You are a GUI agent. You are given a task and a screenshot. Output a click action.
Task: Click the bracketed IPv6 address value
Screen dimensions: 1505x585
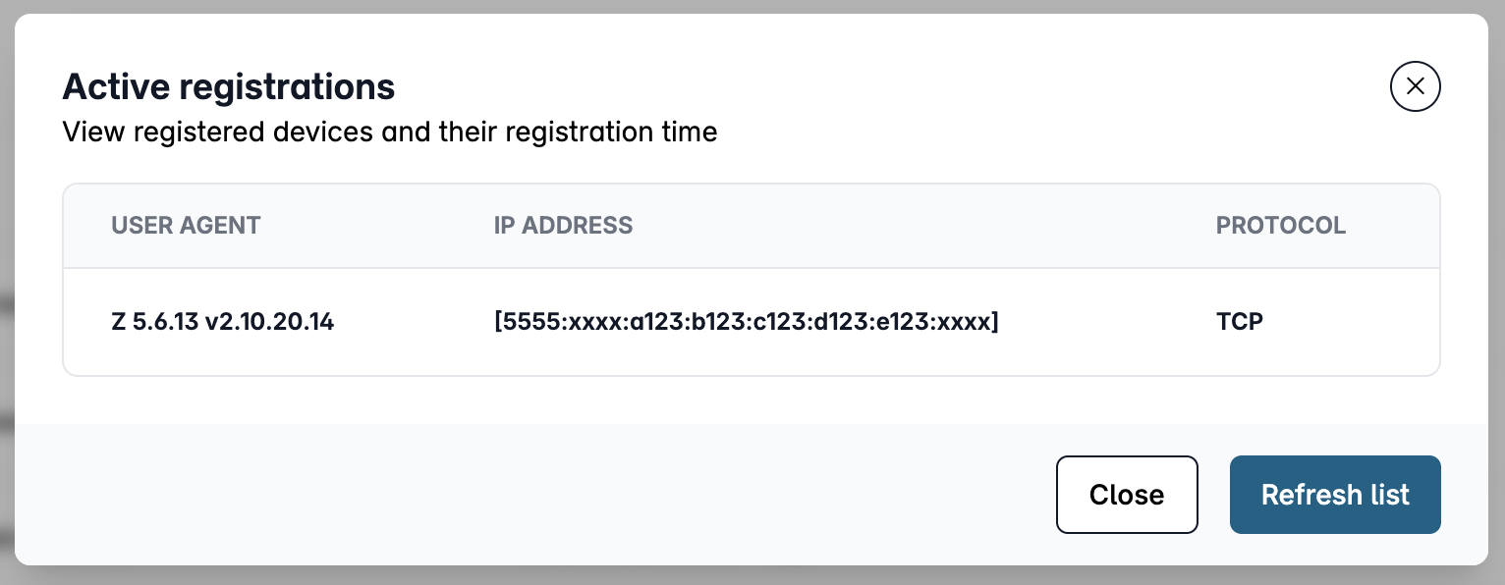point(747,321)
